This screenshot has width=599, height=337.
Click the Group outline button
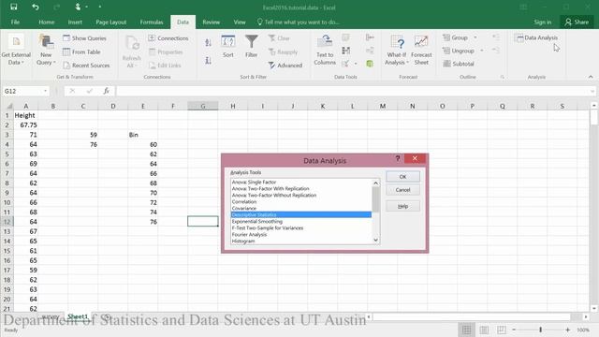456,37
